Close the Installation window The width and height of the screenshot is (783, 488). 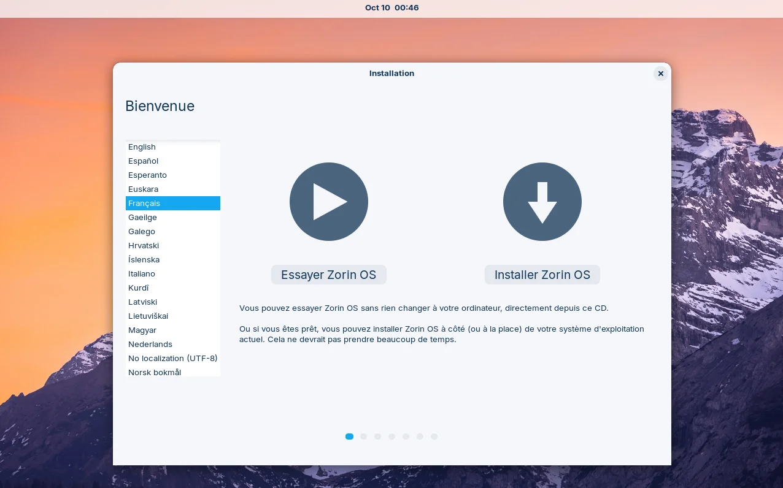(660, 74)
